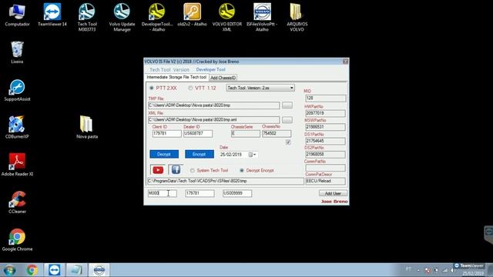493x277 pixels.
Task: Select the VTT 1.12 radio button
Action: [190, 88]
